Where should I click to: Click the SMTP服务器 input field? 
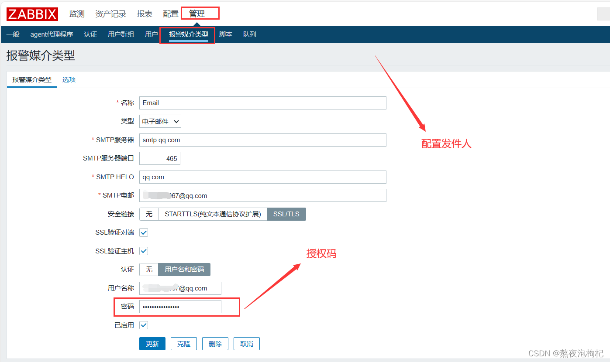263,140
